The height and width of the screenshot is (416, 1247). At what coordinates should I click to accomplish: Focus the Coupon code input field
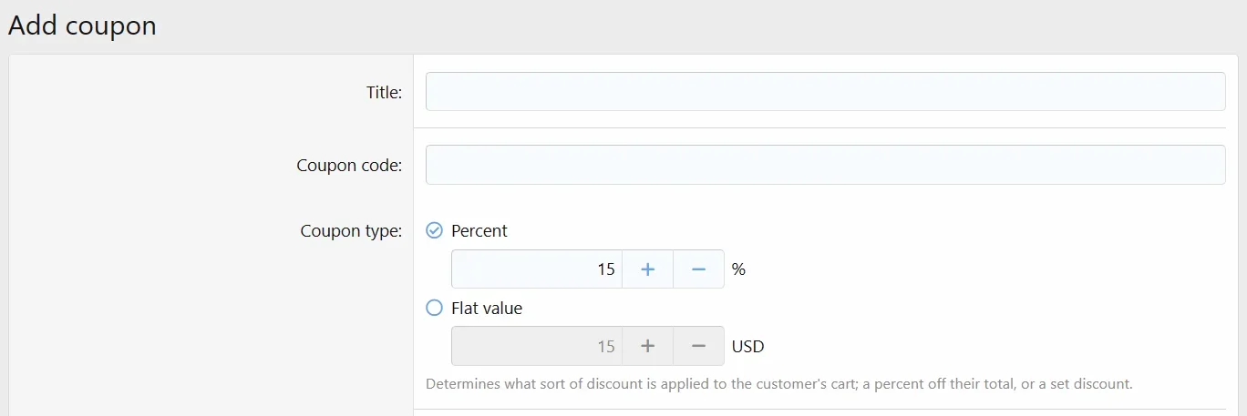826,165
